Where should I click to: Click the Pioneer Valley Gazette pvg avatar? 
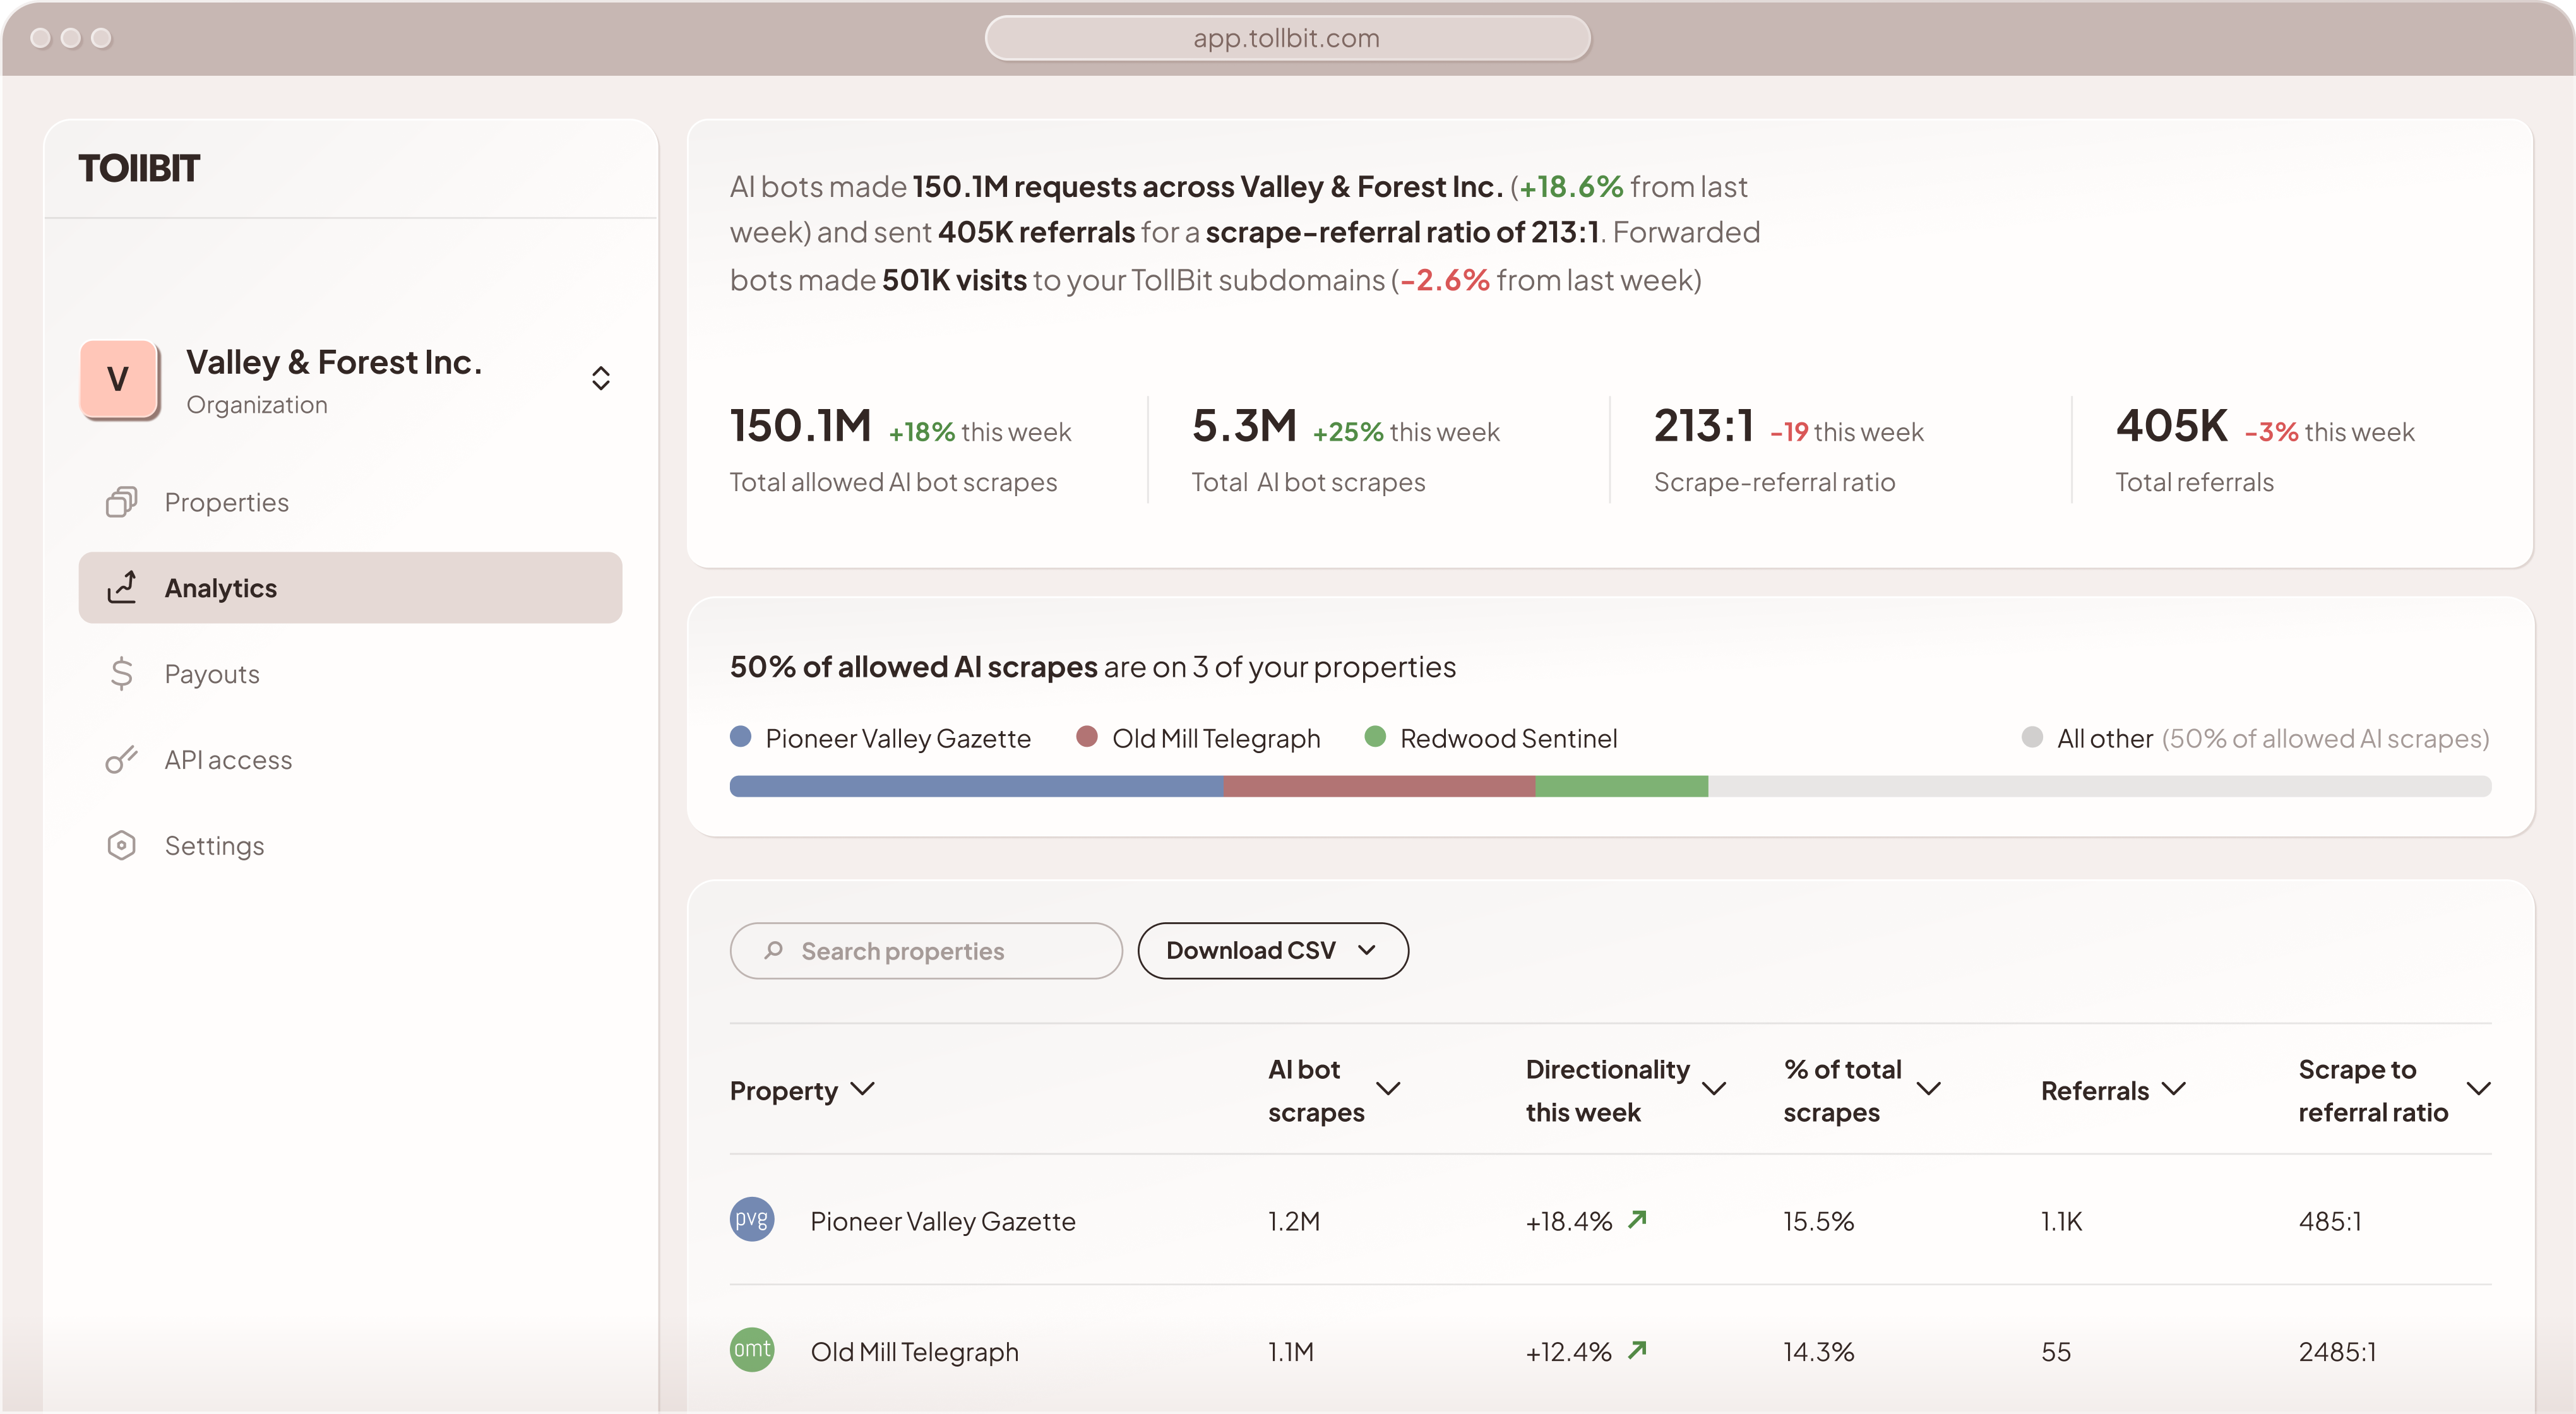752,1220
